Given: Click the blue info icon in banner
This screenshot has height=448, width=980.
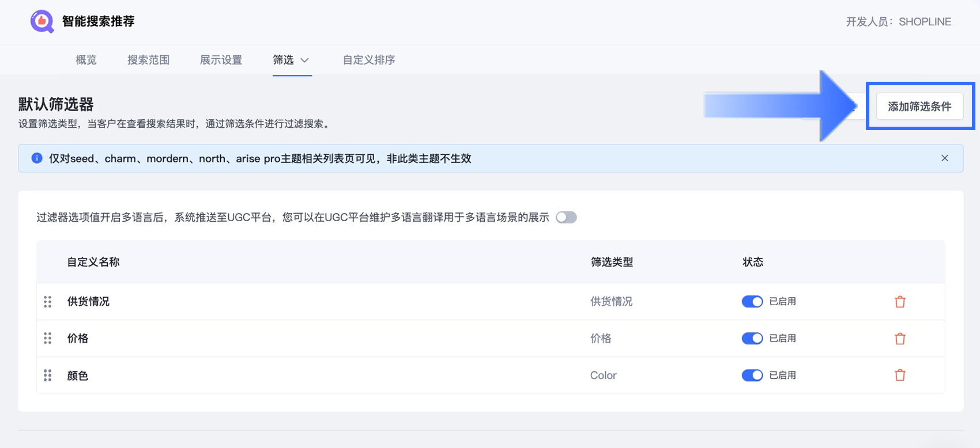Looking at the screenshot, I should [x=37, y=158].
